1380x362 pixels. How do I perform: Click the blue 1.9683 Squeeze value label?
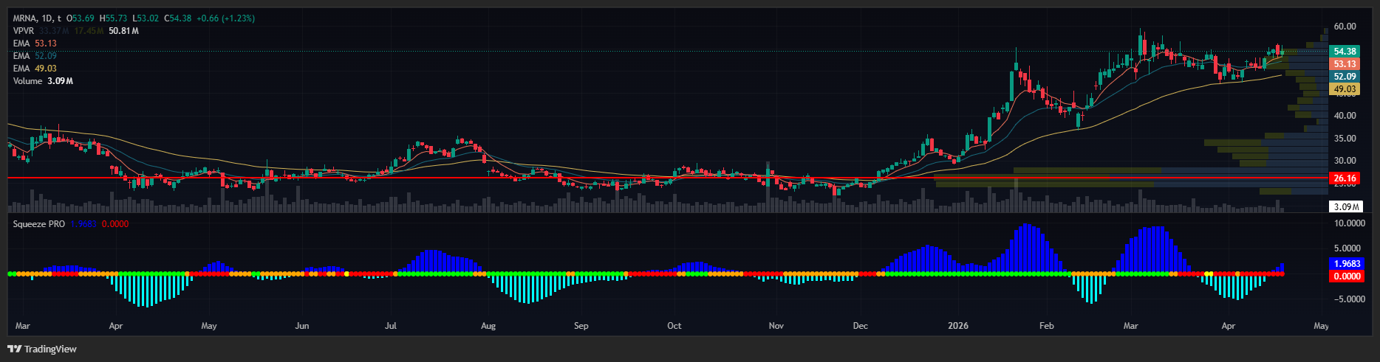click(1347, 264)
